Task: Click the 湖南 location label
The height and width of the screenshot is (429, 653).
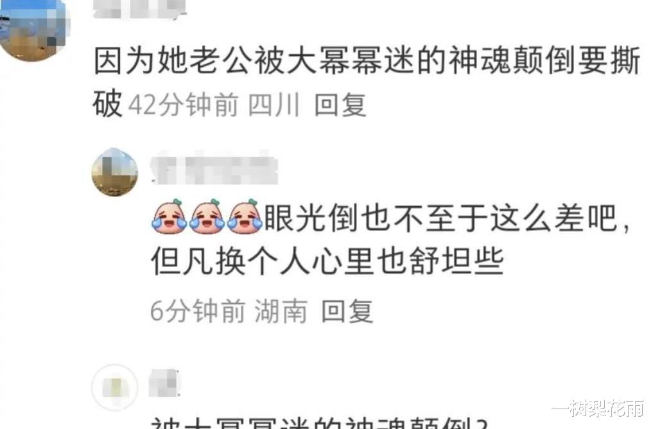Action: tap(281, 311)
